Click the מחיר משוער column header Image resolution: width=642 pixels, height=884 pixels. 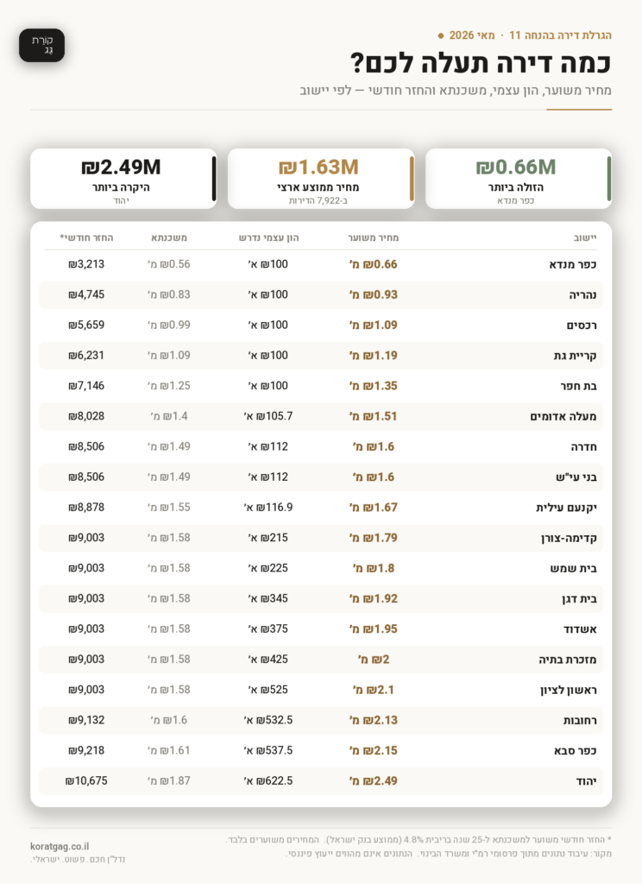pos(373,238)
